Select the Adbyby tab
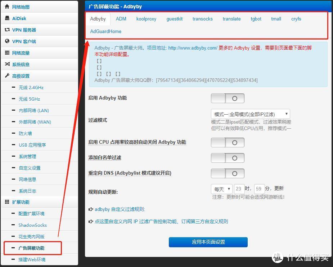The width and height of the screenshot is (333, 267). tap(98, 19)
